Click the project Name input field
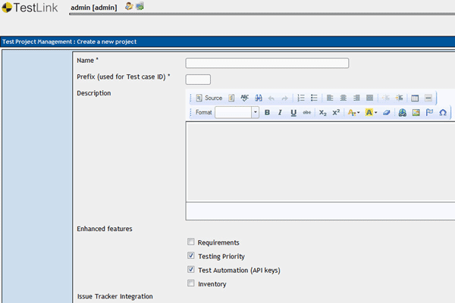 coord(267,63)
